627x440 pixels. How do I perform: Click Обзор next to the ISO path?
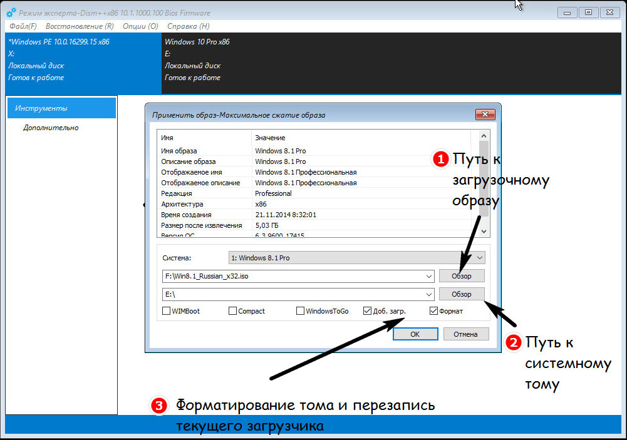point(462,276)
